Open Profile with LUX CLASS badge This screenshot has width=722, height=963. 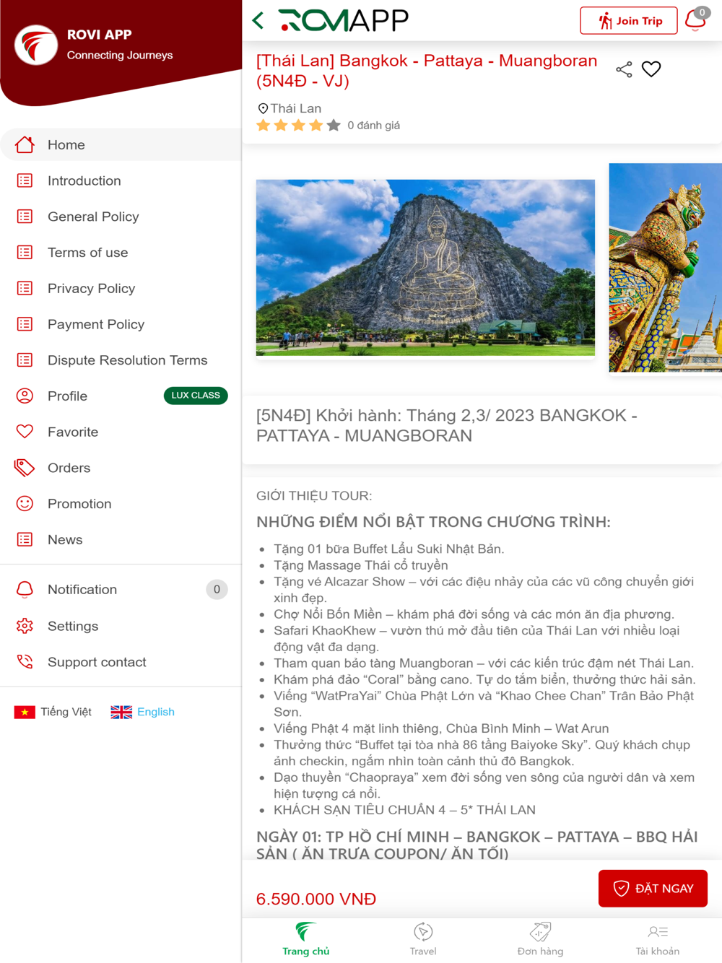(121, 396)
